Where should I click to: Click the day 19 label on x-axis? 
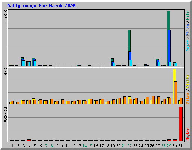tap(112, 146)
